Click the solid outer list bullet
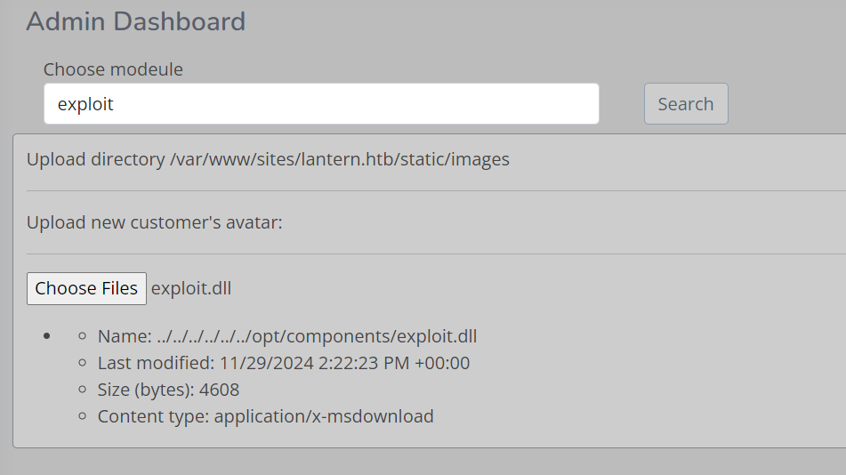 (x=46, y=336)
